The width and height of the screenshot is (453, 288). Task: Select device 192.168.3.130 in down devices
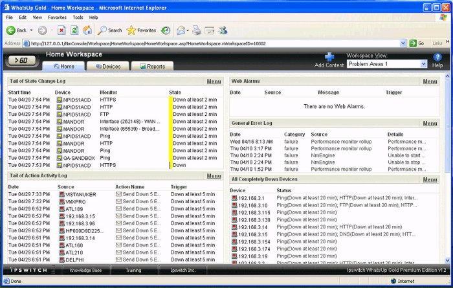[254, 220]
